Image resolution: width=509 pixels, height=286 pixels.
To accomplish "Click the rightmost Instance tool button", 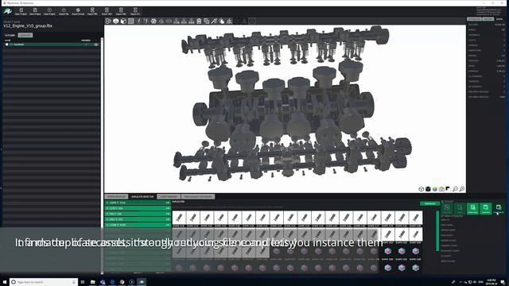I will pos(499,208).
